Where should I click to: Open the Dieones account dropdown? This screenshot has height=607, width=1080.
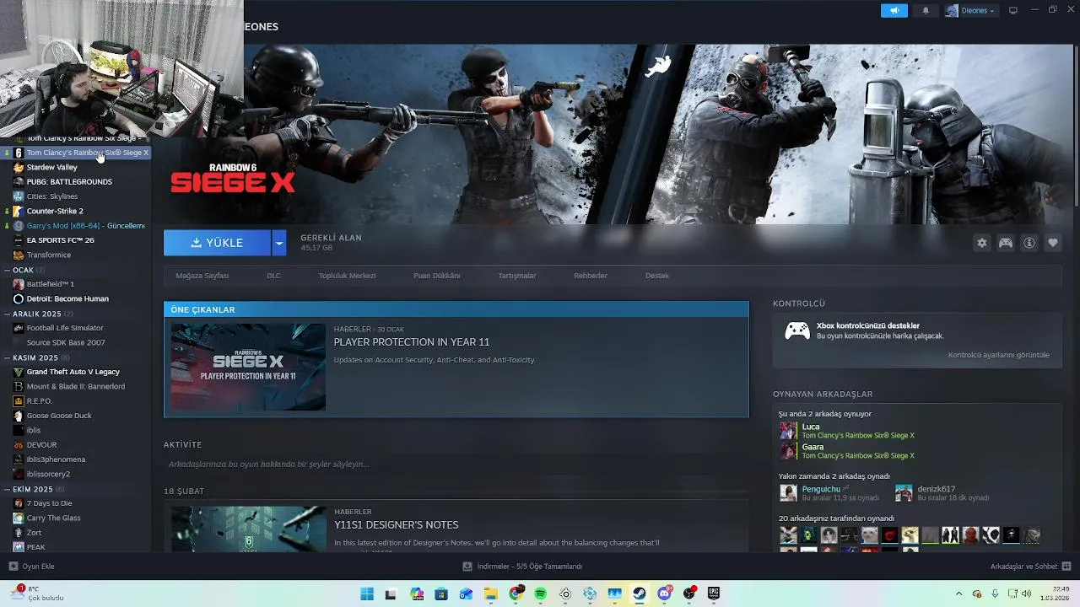[971, 10]
